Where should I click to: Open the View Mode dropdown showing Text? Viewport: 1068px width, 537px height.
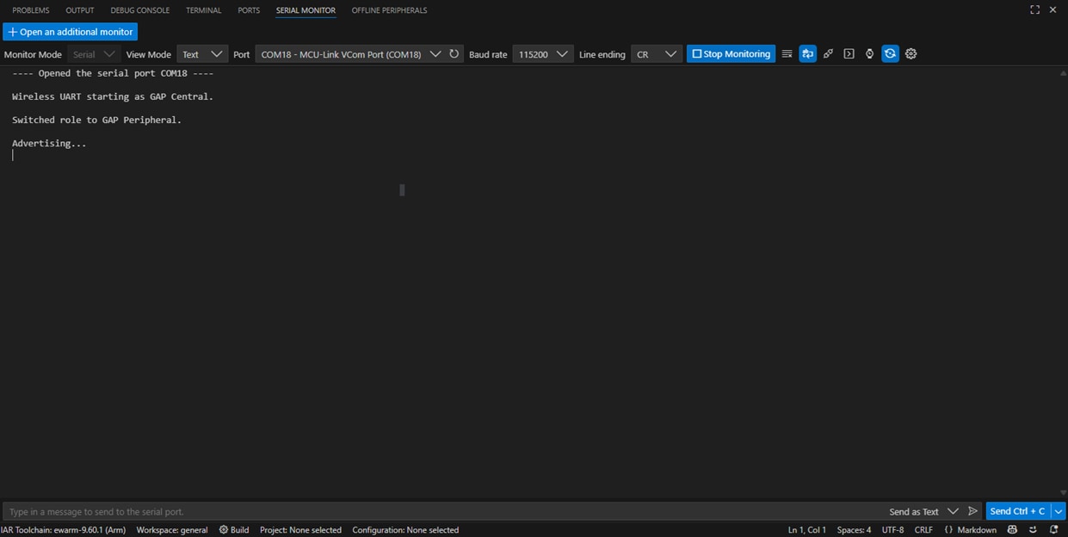[x=201, y=53]
